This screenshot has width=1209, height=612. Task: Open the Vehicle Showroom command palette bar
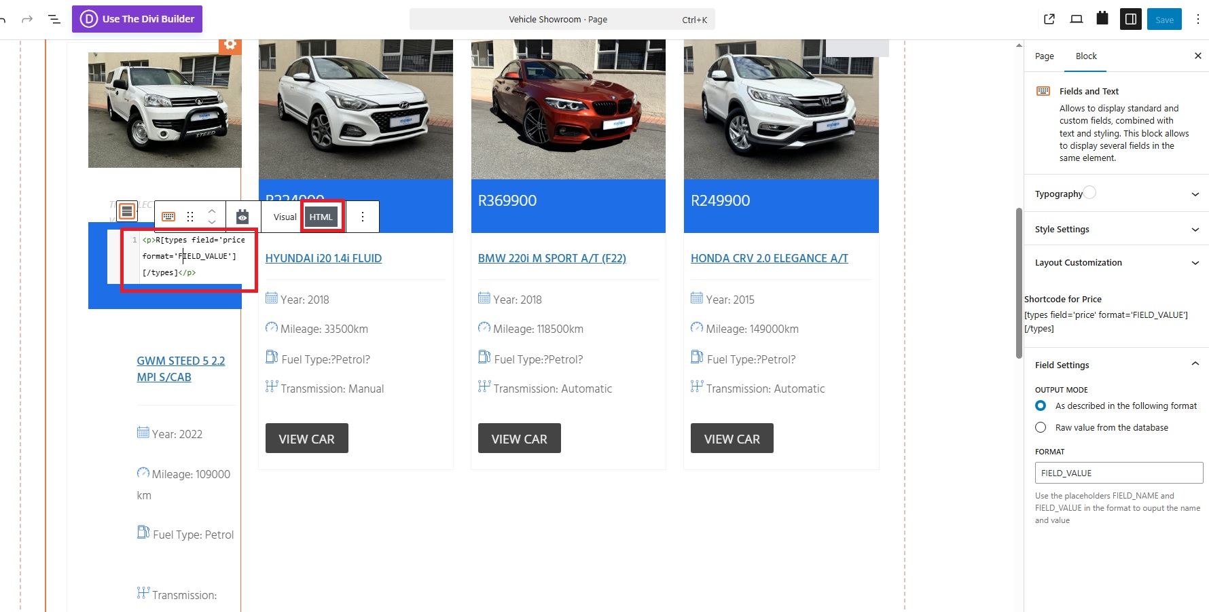(562, 19)
